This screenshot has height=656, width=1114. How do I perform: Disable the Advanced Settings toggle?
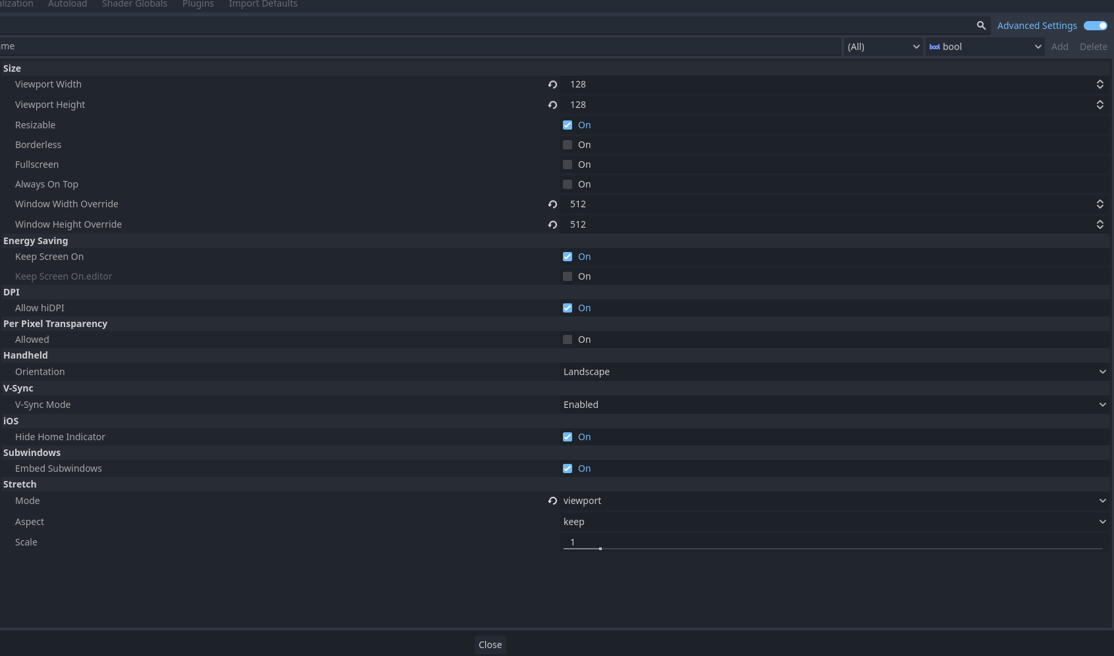(1094, 25)
